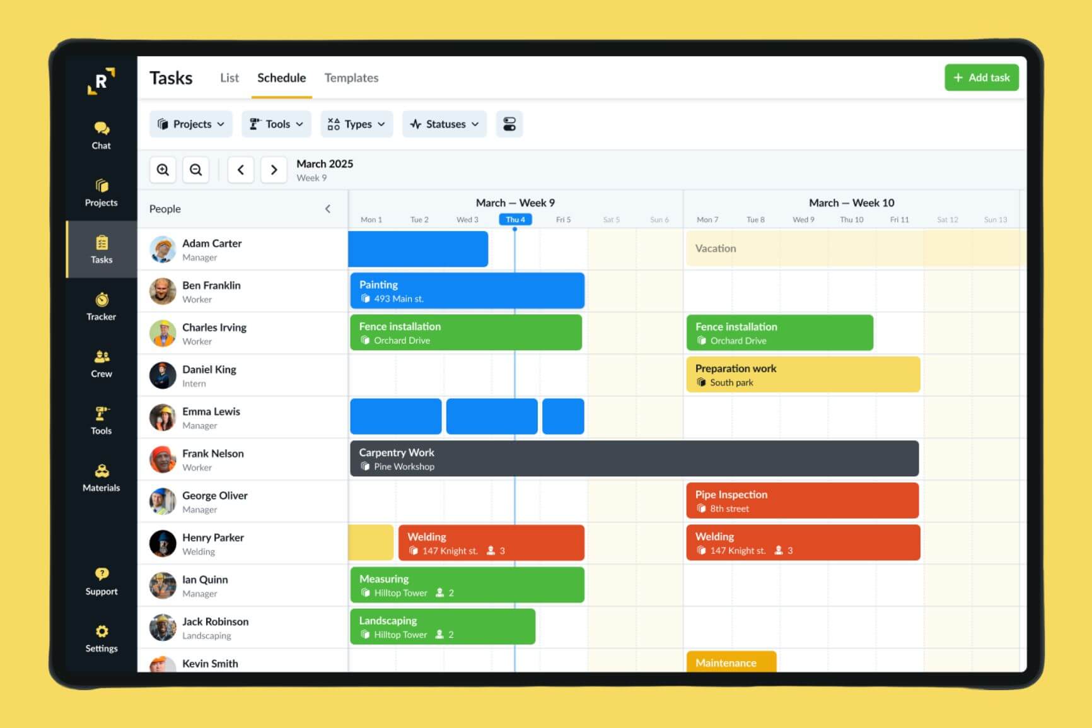Select Frank Nelson's avatar
Image resolution: width=1092 pixels, height=728 pixels.
[163, 459]
